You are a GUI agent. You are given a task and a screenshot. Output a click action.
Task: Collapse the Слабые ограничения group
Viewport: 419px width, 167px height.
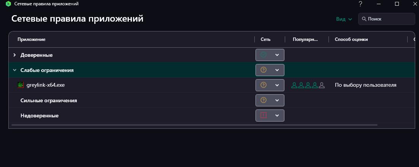click(14, 70)
